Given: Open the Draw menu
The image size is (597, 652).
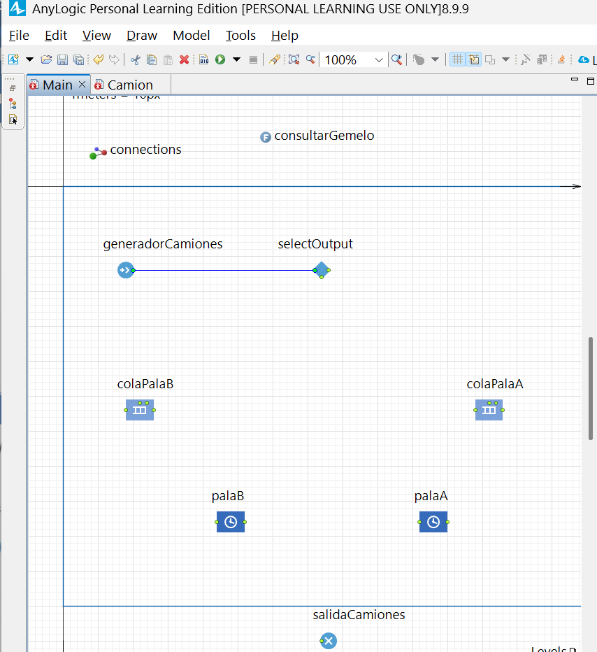Looking at the screenshot, I should [142, 36].
